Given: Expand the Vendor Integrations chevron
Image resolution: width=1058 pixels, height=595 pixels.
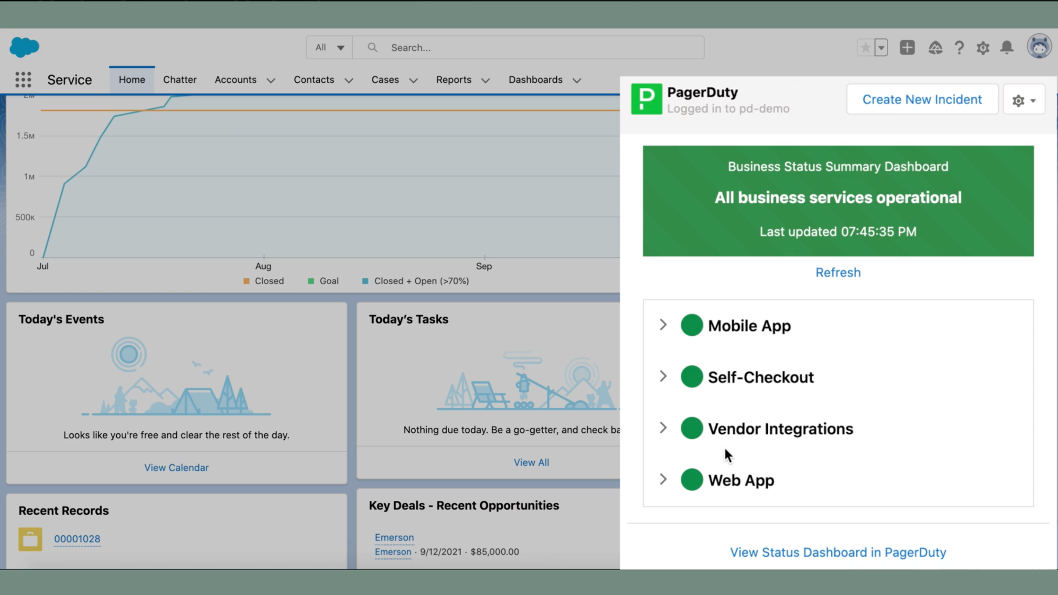Looking at the screenshot, I should click(x=663, y=428).
